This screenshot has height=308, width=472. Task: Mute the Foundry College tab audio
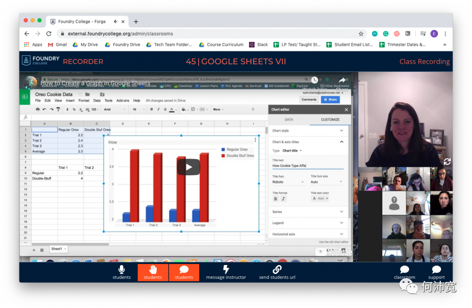click(x=116, y=21)
